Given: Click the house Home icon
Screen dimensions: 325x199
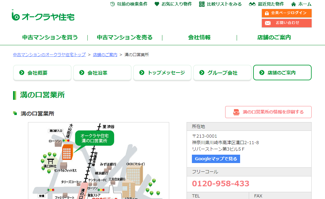Looking at the screenshot, I should (293, 4).
